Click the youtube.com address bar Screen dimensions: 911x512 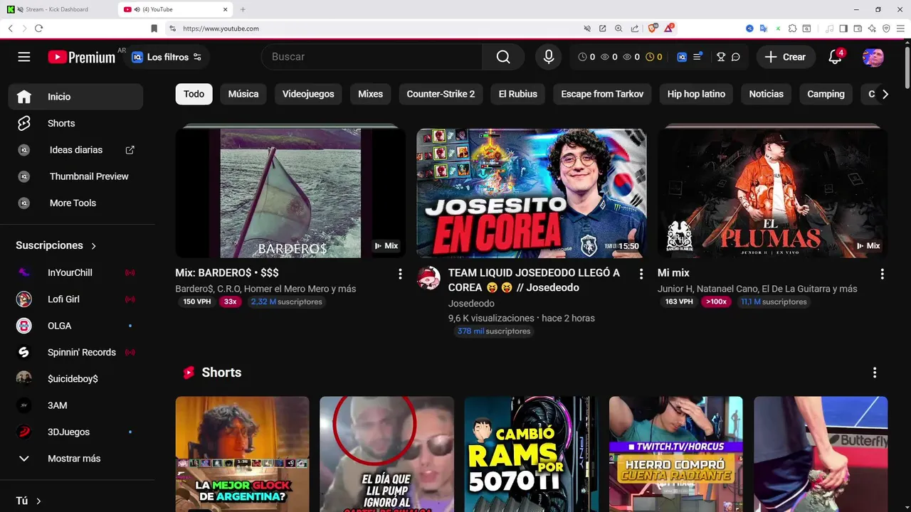pos(370,28)
